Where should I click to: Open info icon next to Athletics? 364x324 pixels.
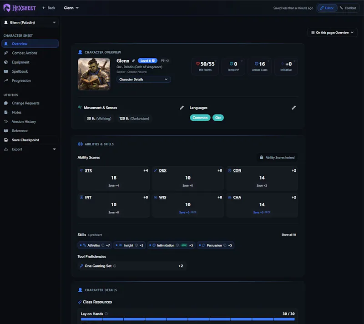103,245
